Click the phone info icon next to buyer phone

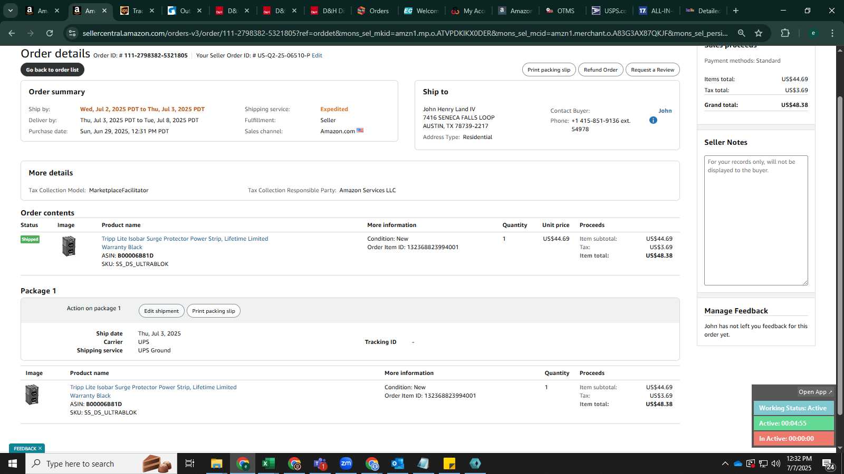[x=653, y=120]
